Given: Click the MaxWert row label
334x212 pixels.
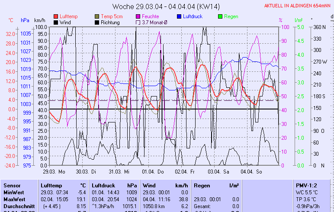Looking at the screenshot, I should click(x=14, y=199).
